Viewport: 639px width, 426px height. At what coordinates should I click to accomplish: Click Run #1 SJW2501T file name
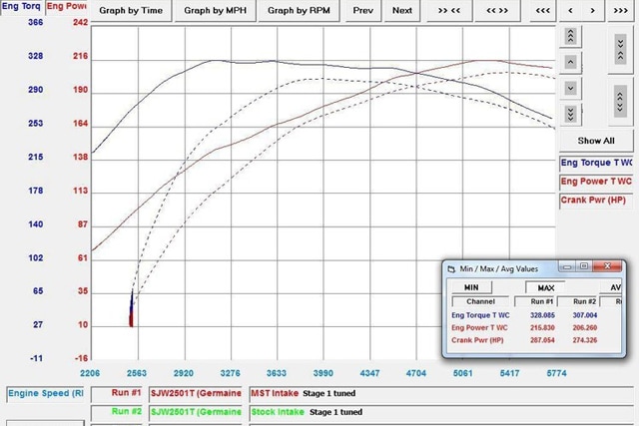[196, 393]
